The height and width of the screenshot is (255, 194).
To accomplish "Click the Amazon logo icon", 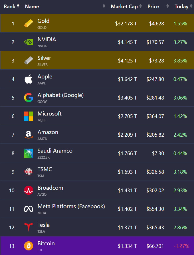I will click(29, 135).
